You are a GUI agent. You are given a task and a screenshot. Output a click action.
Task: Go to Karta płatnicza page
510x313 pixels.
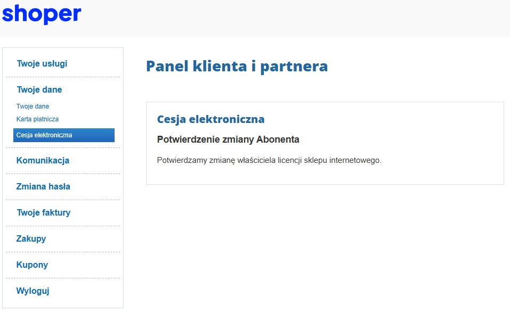click(37, 119)
